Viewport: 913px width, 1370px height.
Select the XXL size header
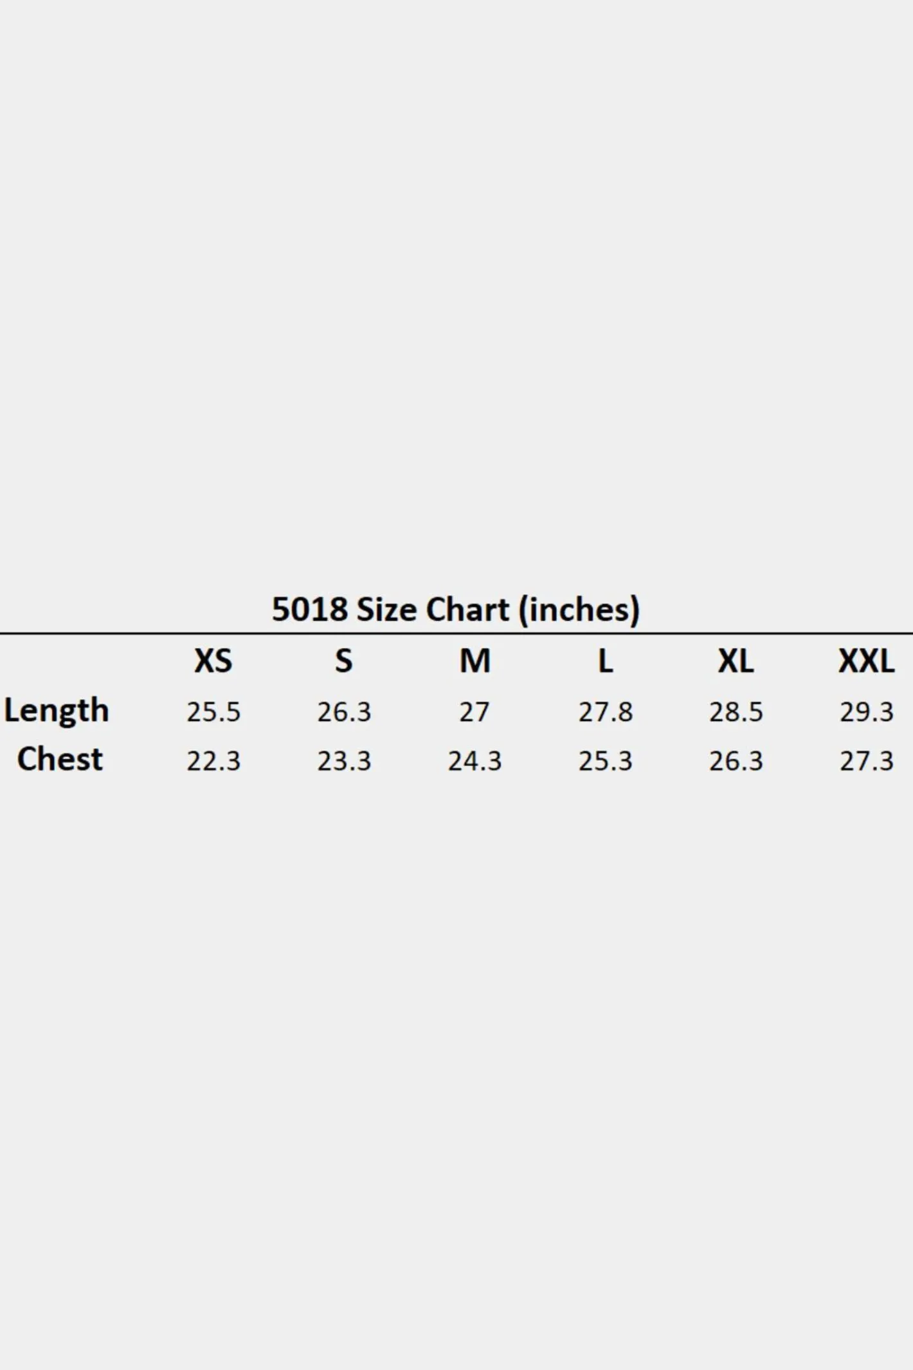point(867,661)
